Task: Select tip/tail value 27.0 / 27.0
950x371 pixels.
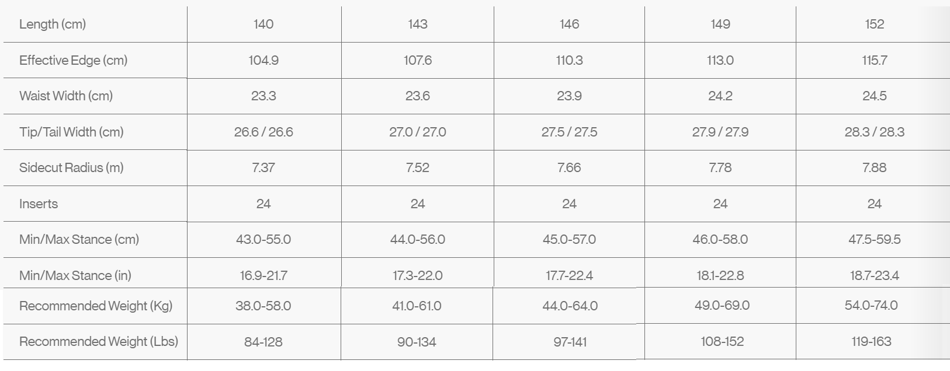Action: [417, 132]
